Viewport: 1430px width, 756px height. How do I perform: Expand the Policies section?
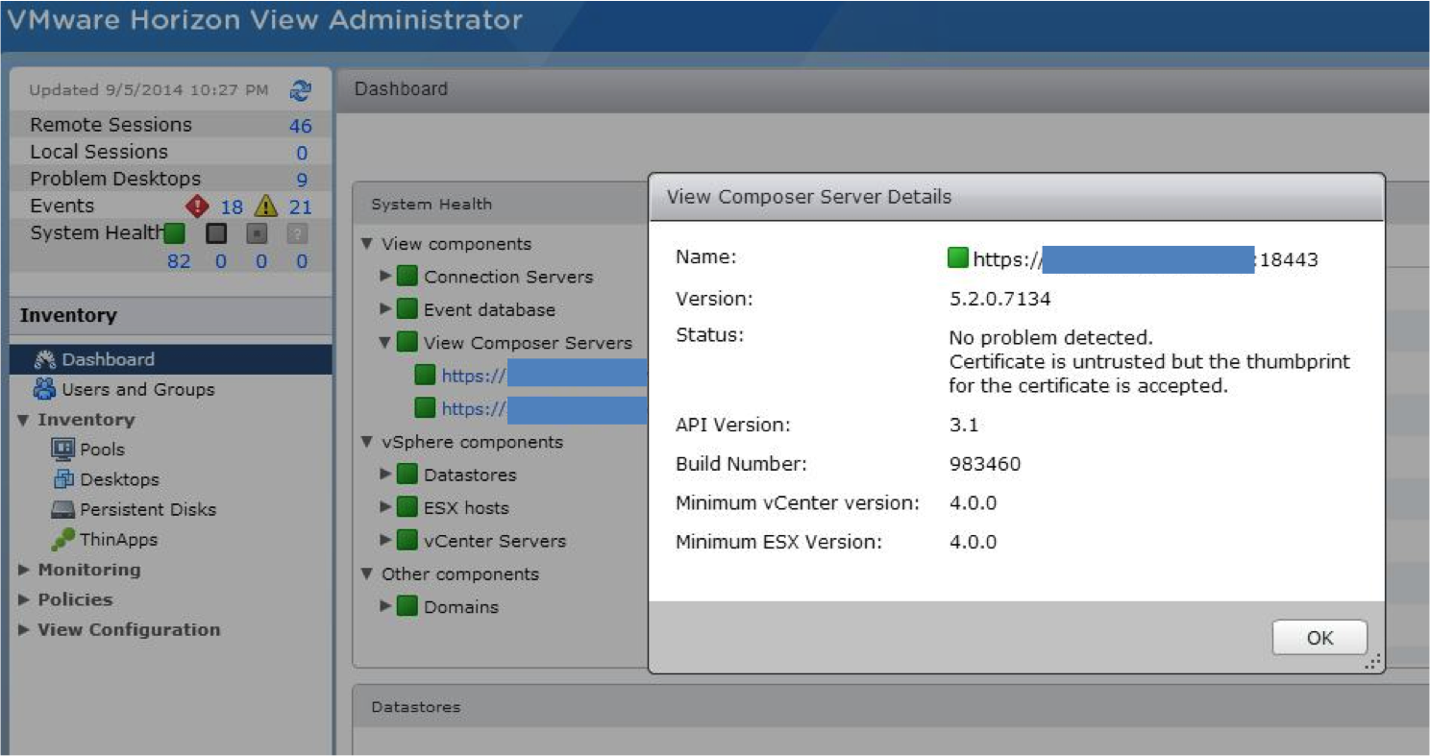click(24, 599)
